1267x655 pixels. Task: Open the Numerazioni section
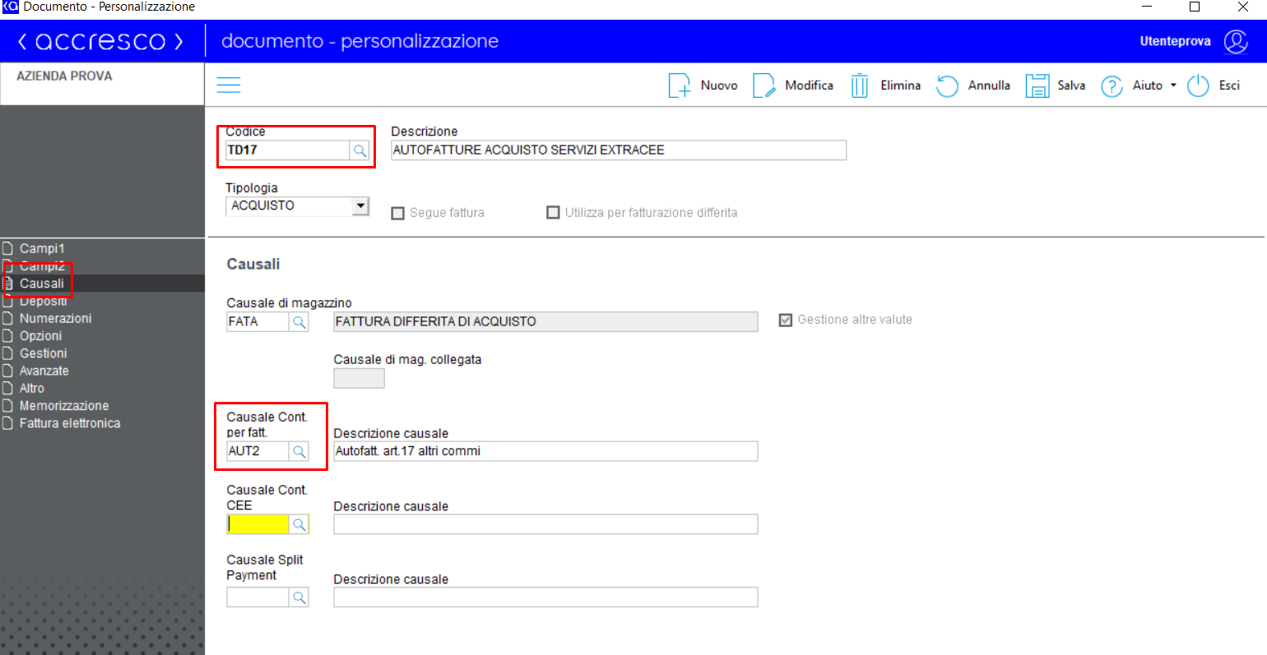(x=55, y=318)
